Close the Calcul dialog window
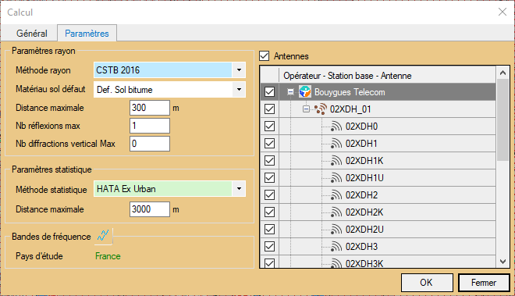The height and width of the screenshot is (296, 515). point(503,12)
